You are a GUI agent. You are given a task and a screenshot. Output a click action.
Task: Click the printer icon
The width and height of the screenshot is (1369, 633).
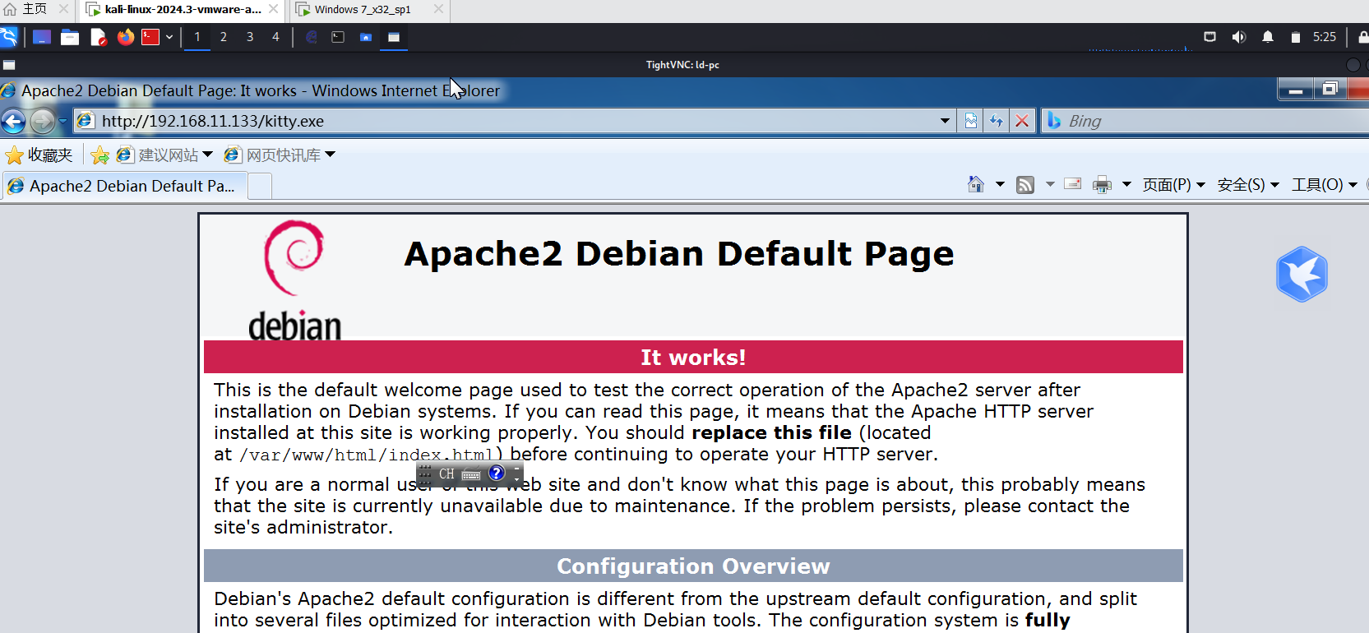click(1102, 184)
